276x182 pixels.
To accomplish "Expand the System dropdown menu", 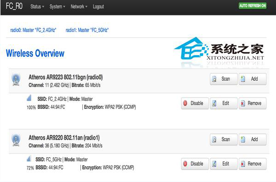I will (57, 7).
